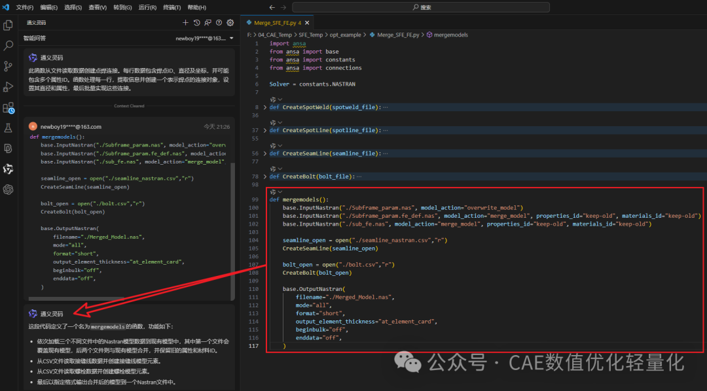Close the Merge_SFE_FE.py tab
The image size is (707, 391).
point(307,22)
